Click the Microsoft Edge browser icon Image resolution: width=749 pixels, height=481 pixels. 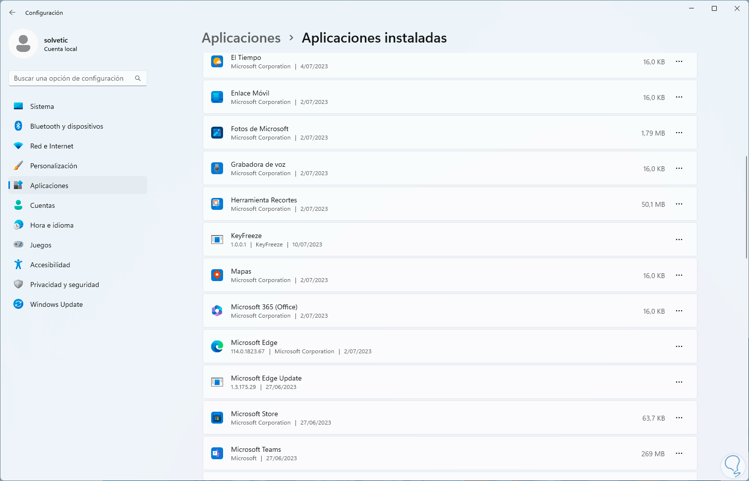click(217, 346)
